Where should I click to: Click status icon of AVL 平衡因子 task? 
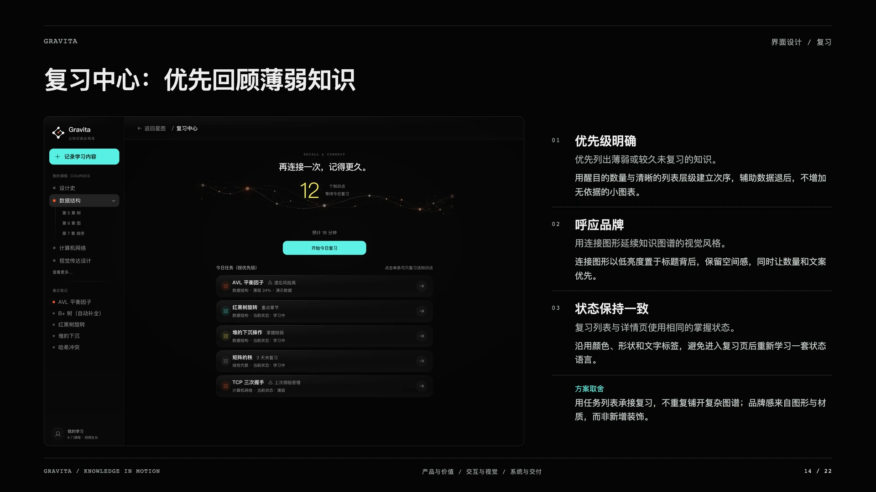pyautogui.click(x=225, y=286)
